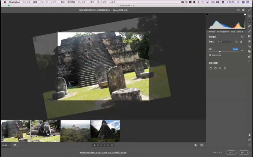Click the Camera Raw settings gear icon
This screenshot has height=157, width=253.
point(243,10)
